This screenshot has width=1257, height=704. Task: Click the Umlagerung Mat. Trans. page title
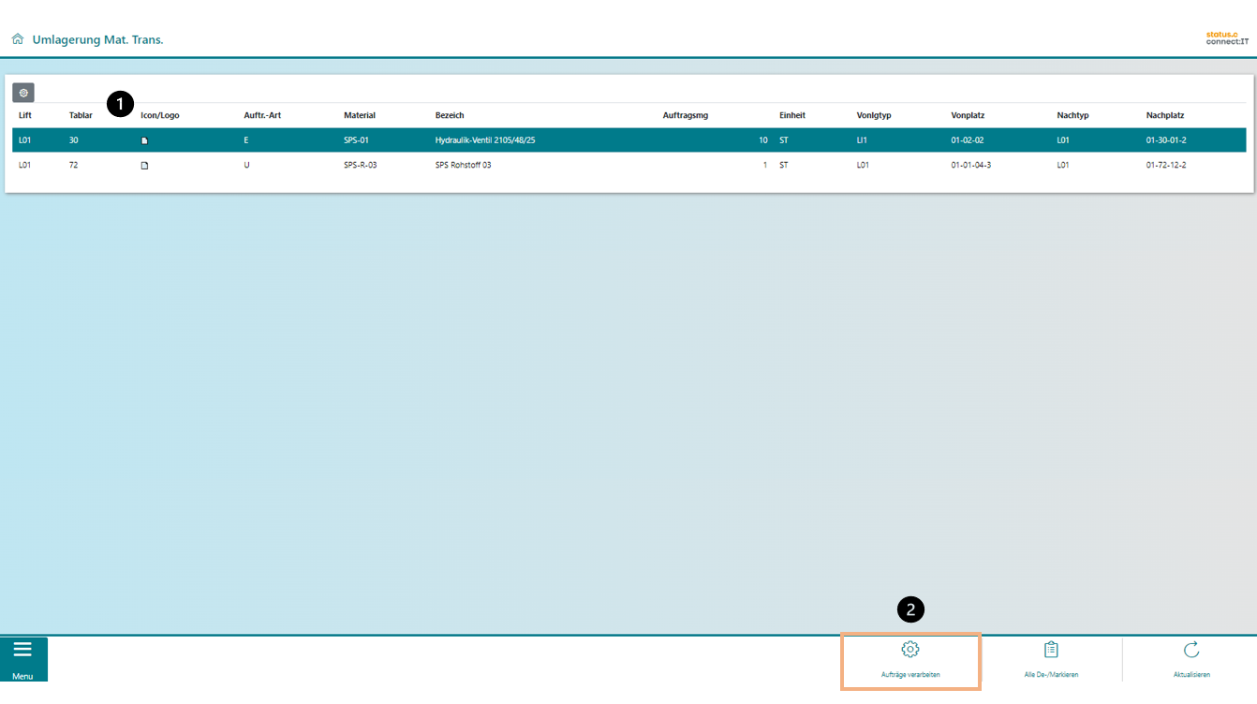coord(97,40)
